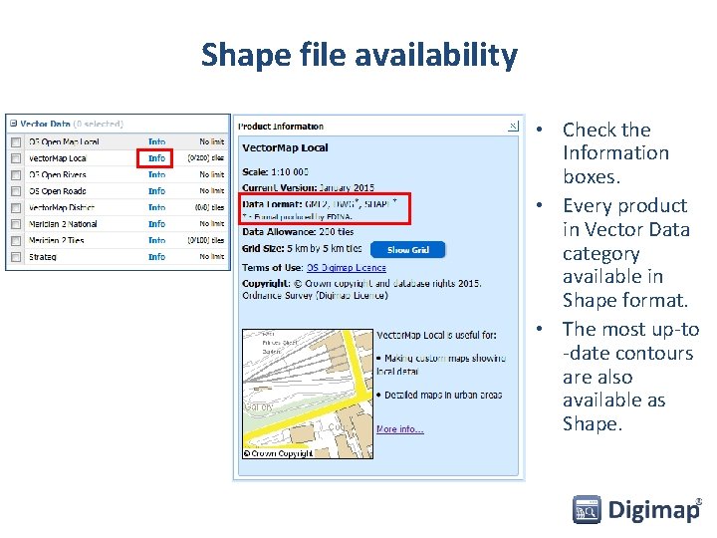Screen dimensions: 717x538
Task: Click the Data Format line
Action: point(320,204)
